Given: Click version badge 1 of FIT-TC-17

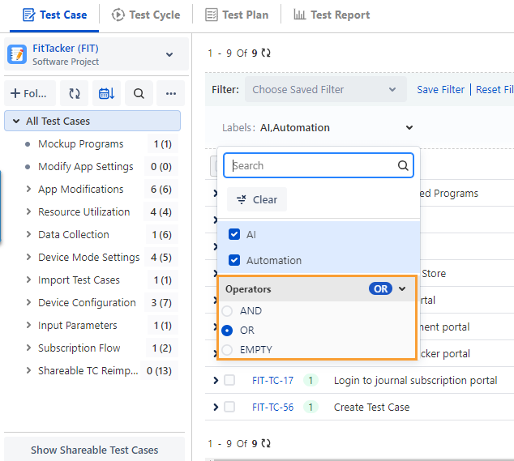Looking at the screenshot, I should click(x=311, y=381).
